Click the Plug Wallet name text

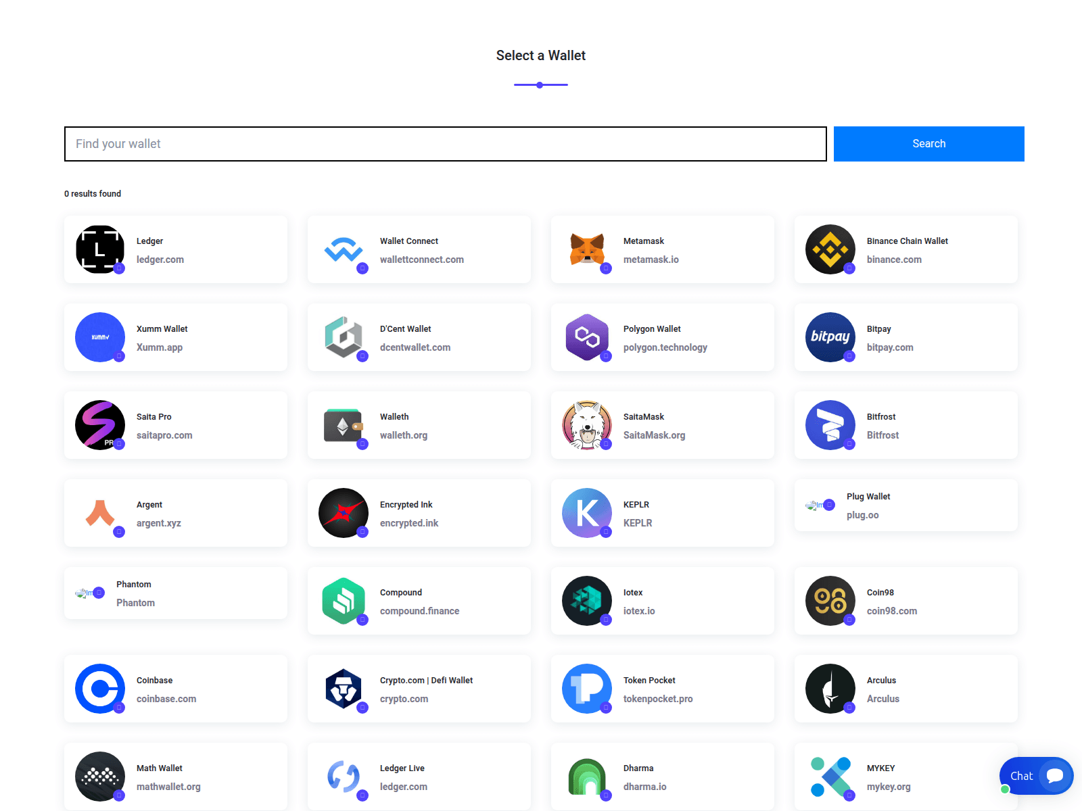[868, 497]
